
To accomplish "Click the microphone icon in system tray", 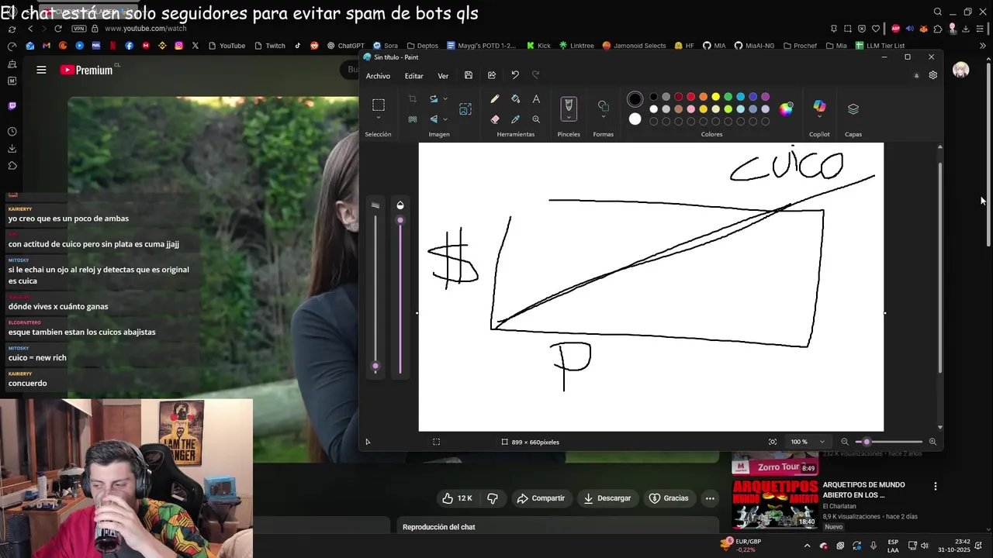I will click(874, 546).
